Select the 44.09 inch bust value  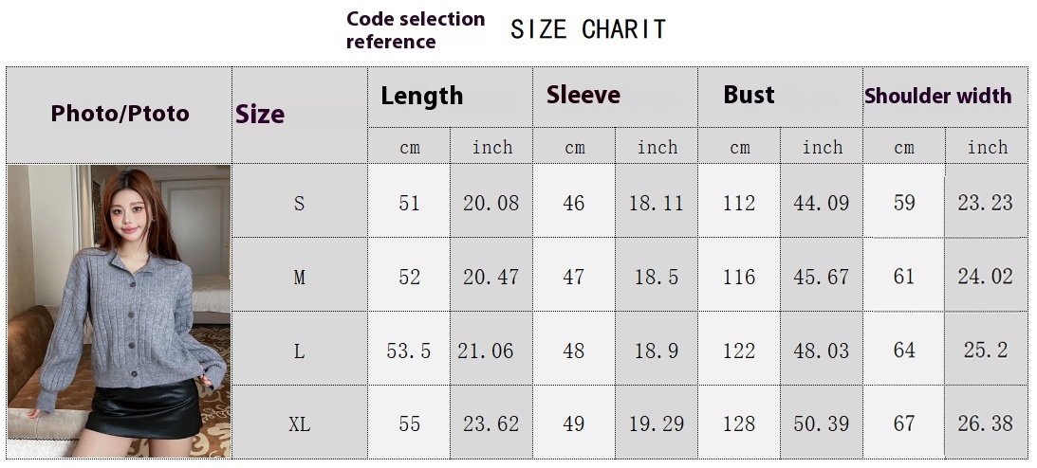[821, 203]
